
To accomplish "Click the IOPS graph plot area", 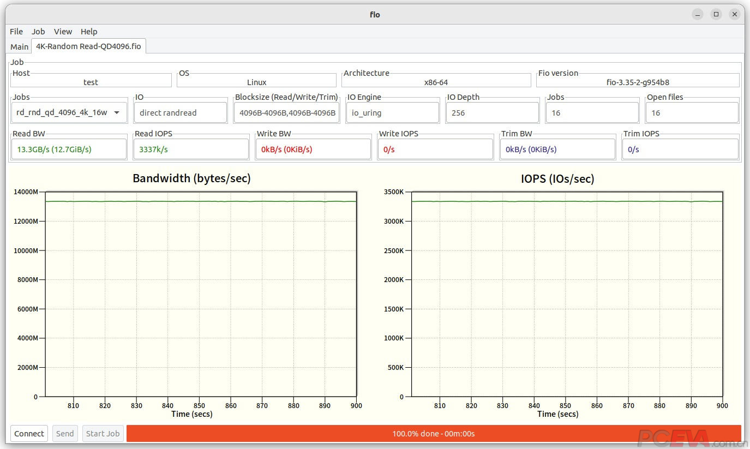I will [x=567, y=294].
